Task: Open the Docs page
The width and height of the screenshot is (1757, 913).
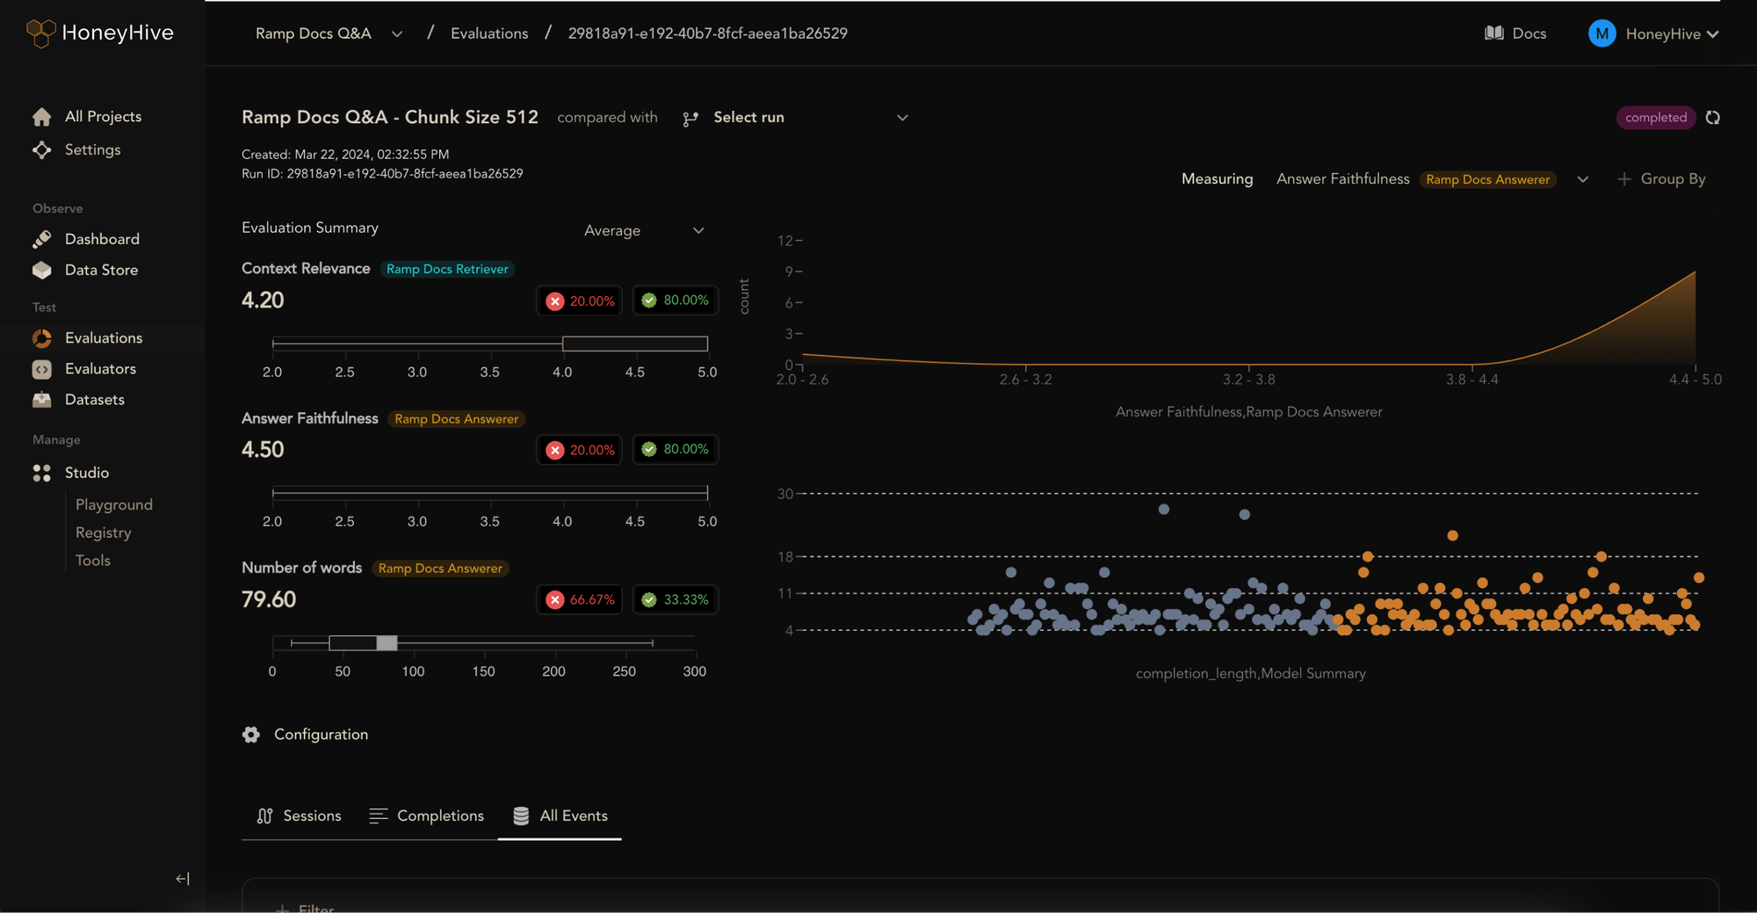Action: click(x=1515, y=33)
